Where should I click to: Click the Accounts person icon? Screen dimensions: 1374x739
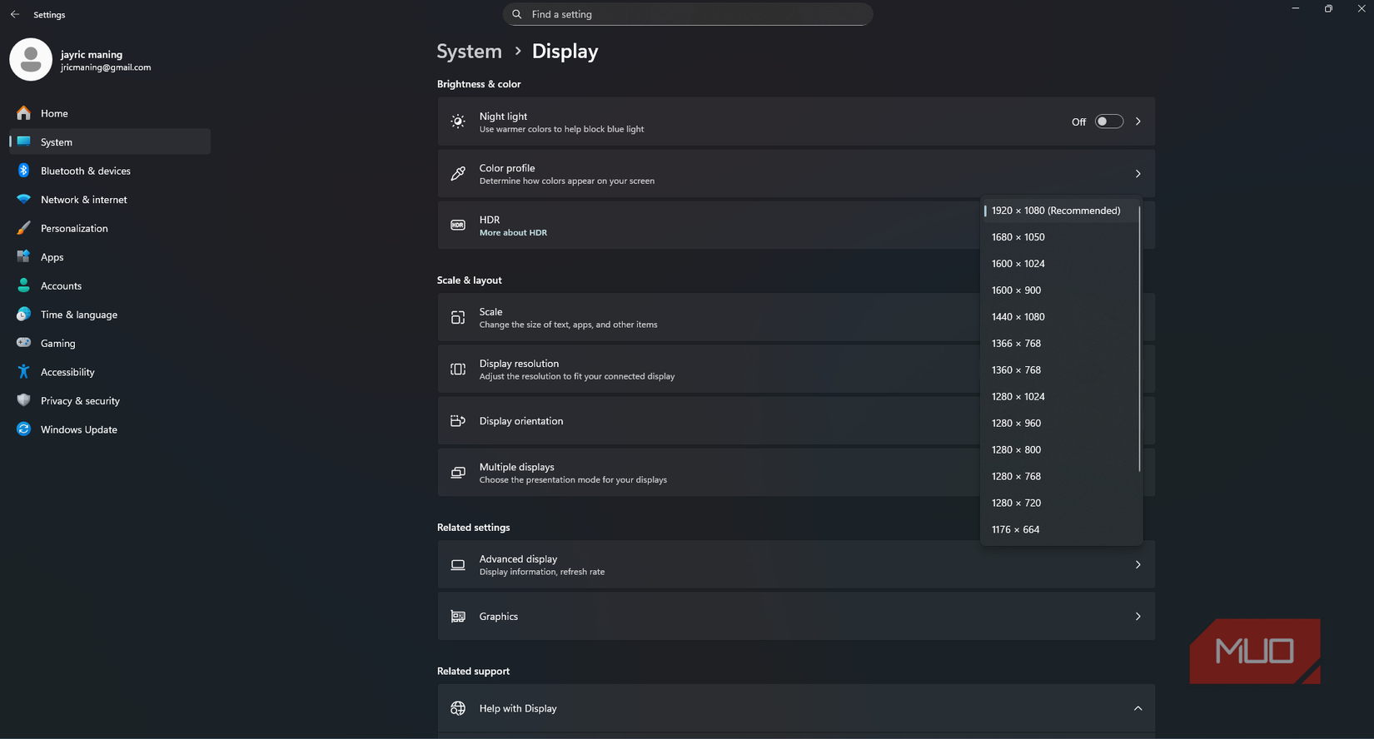click(23, 285)
